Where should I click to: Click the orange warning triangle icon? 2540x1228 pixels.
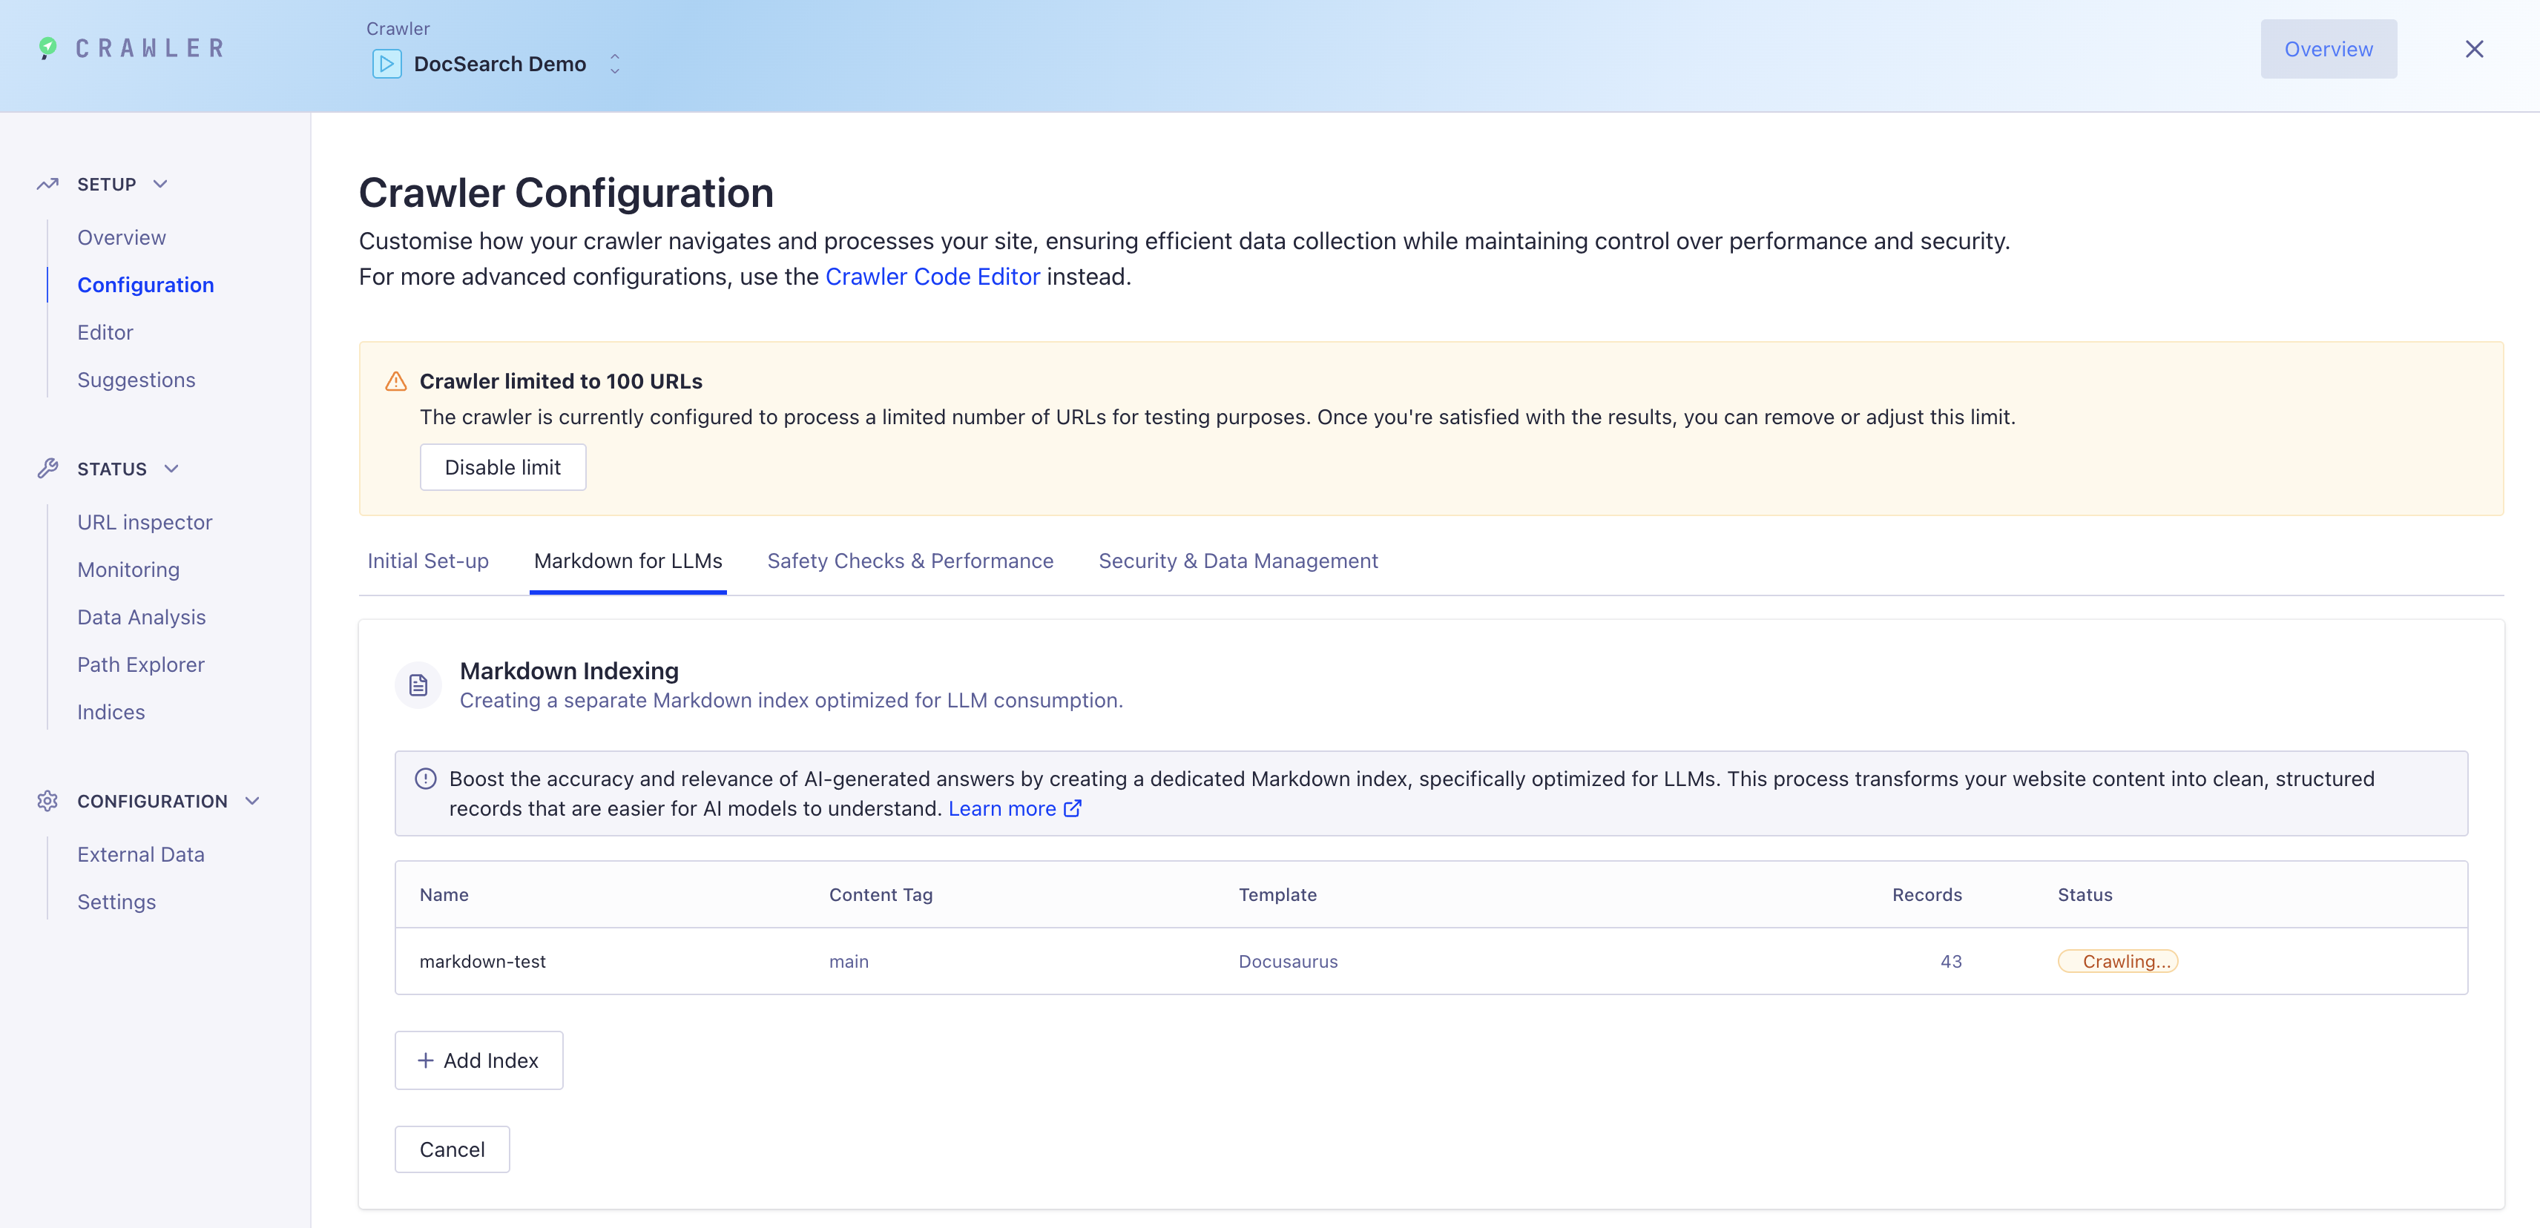coord(396,381)
